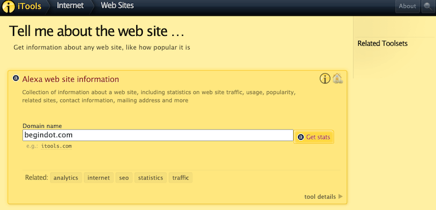Image resolution: width=436 pixels, height=210 pixels.
Task: Click Alexa web site information title
Action: 71,79
